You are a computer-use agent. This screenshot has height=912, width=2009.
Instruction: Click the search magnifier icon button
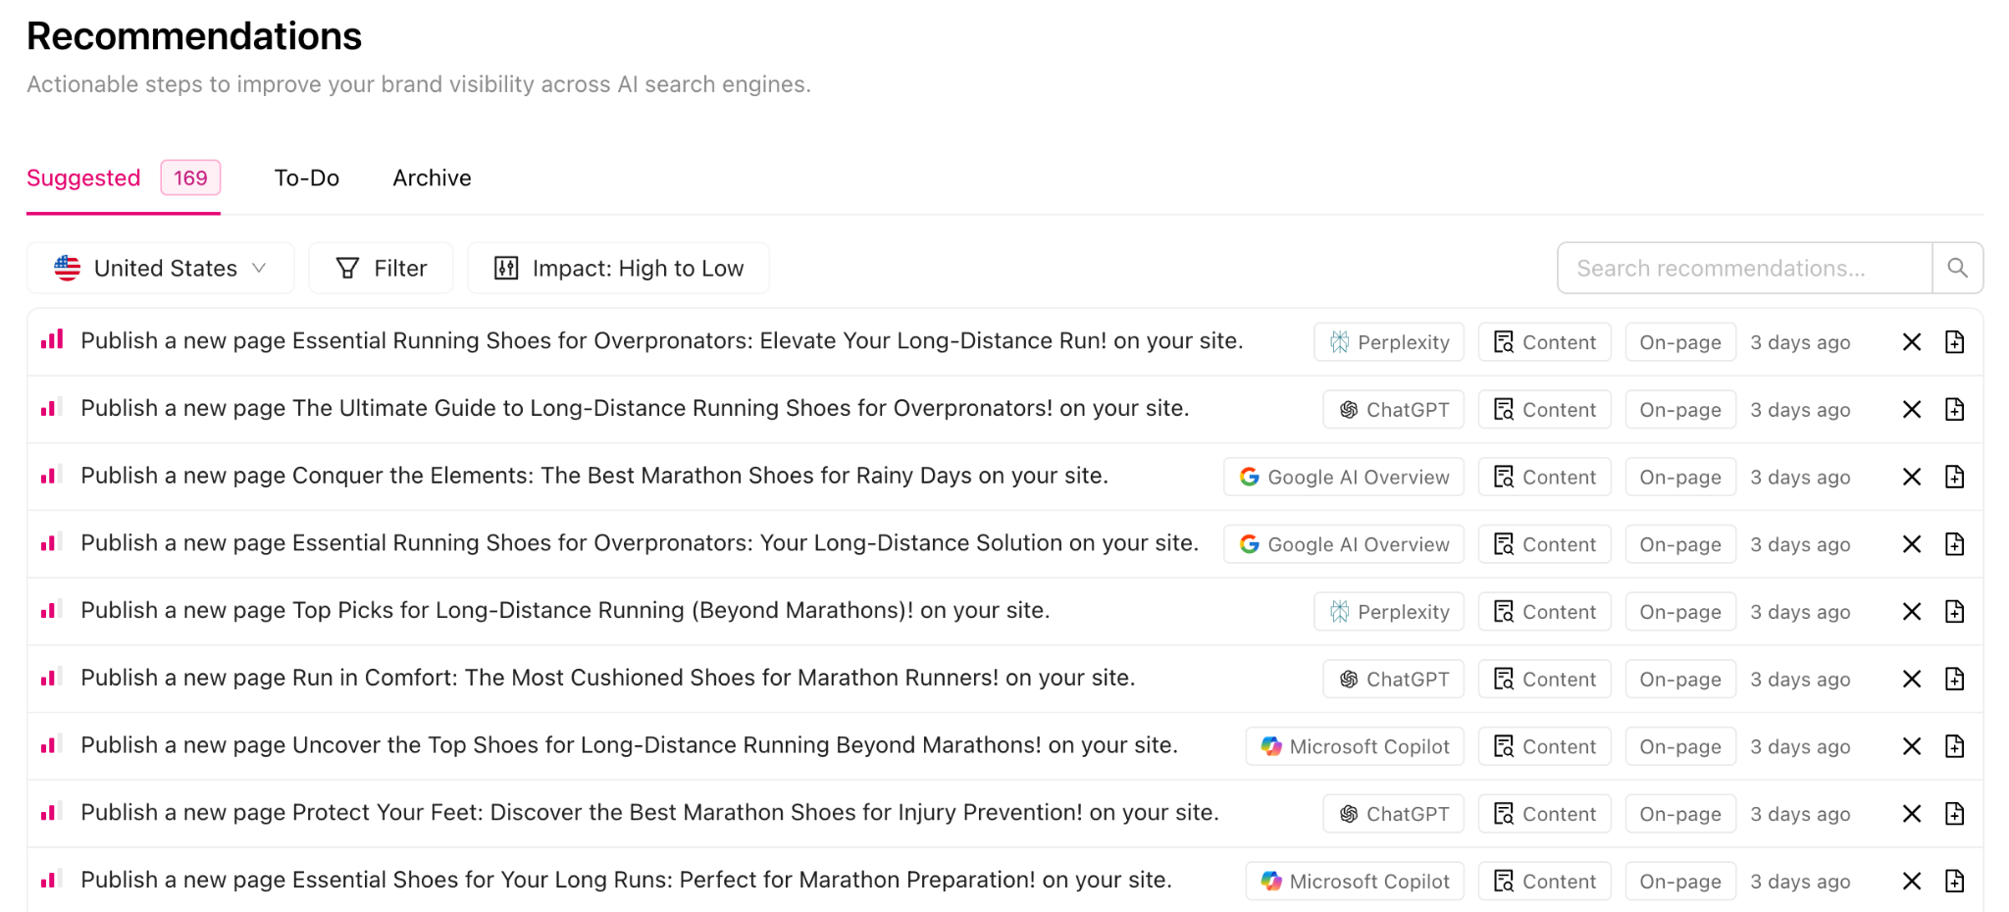click(1957, 268)
